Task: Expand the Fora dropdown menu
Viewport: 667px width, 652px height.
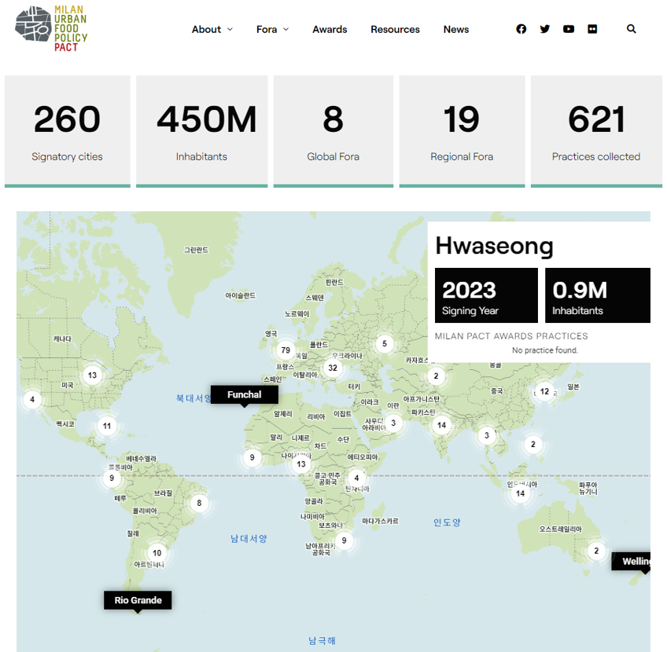Action: [x=272, y=29]
